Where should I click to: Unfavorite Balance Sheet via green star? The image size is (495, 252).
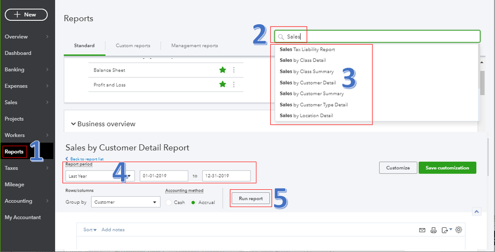tap(223, 70)
